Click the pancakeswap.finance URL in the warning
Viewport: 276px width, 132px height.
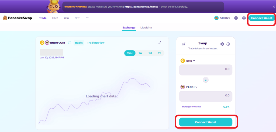[141, 7]
